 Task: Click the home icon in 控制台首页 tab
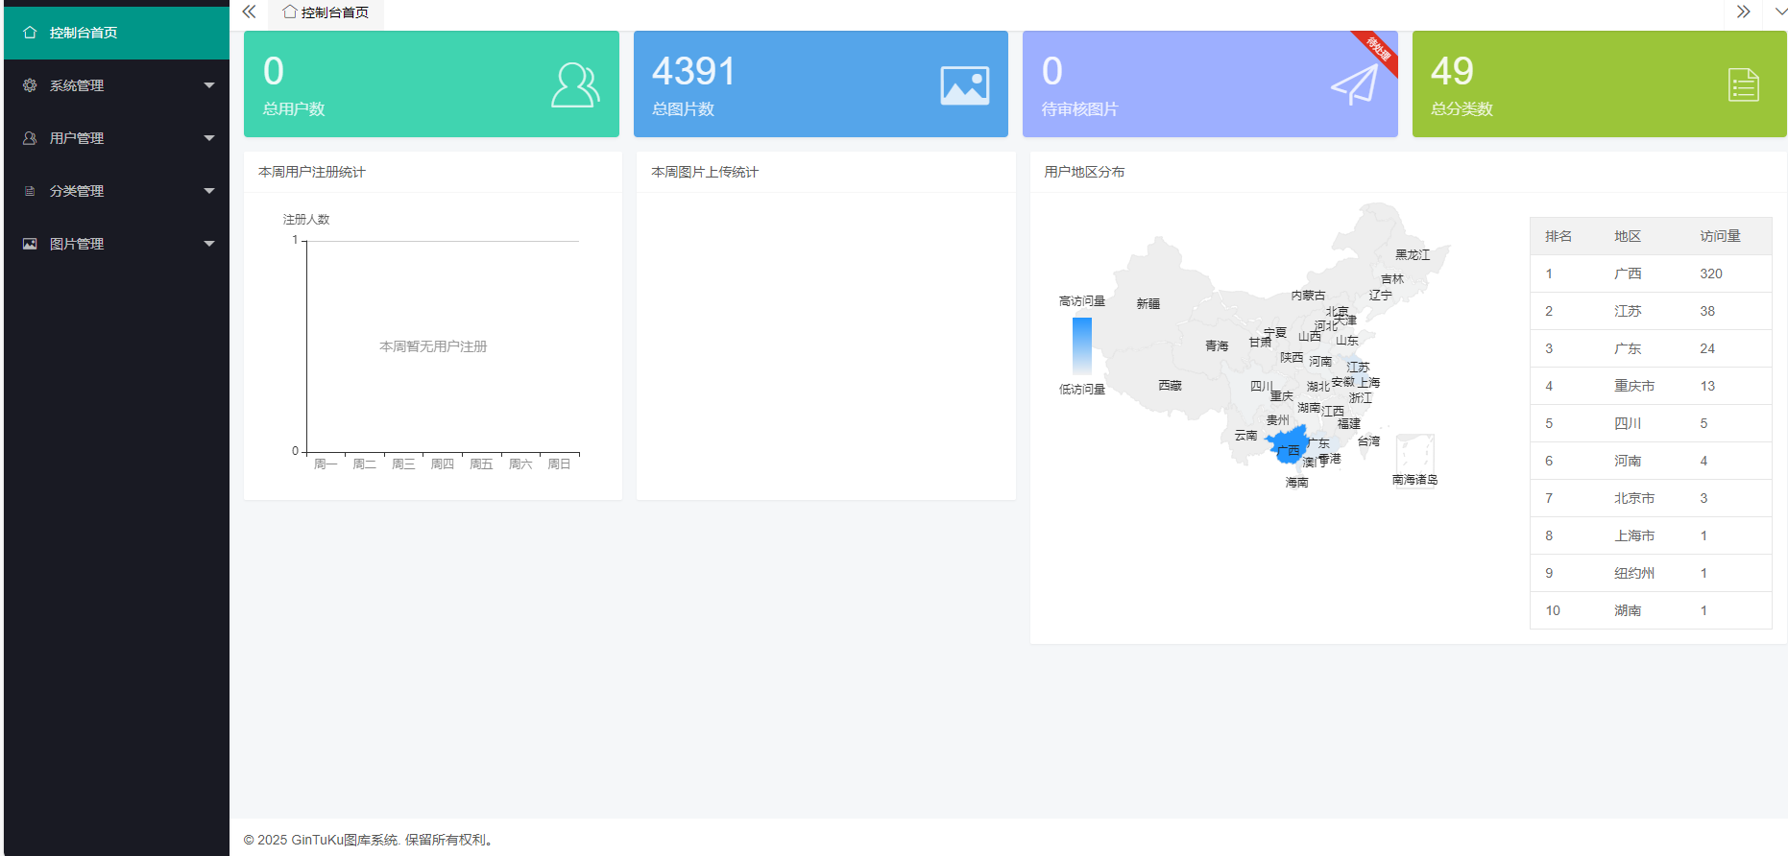point(289,12)
